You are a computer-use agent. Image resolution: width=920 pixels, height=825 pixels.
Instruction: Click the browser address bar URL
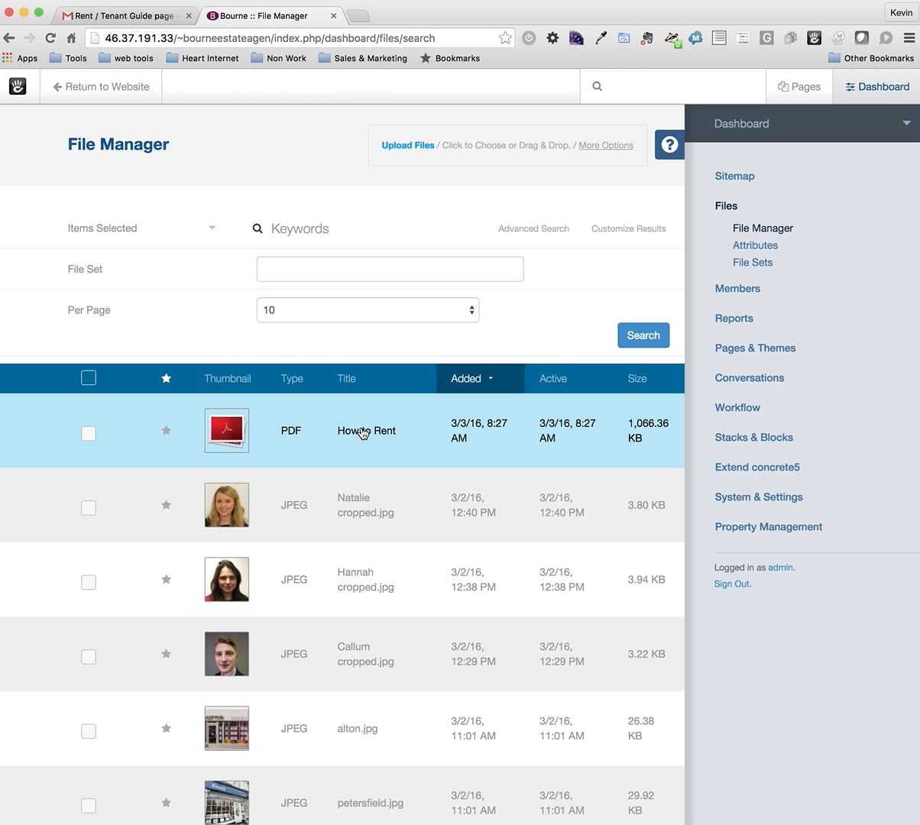270,37
